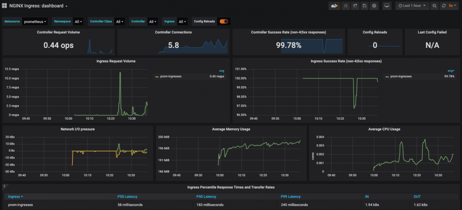Click the Last Config Failed panel title
462x210 pixels.
tap(432, 32)
